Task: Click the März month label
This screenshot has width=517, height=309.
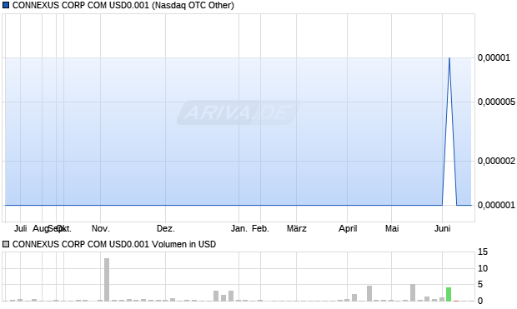Action: point(296,228)
